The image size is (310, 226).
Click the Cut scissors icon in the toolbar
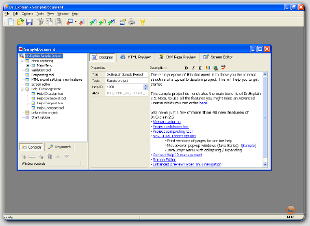[40, 22]
